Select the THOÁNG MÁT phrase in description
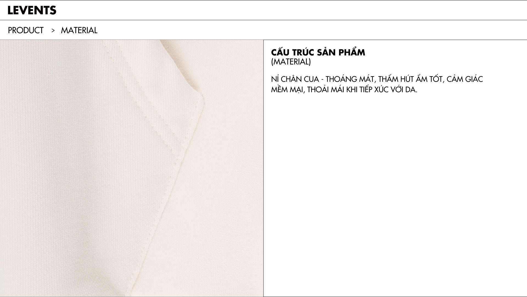The height and width of the screenshot is (297, 527). click(x=349, y=79)
